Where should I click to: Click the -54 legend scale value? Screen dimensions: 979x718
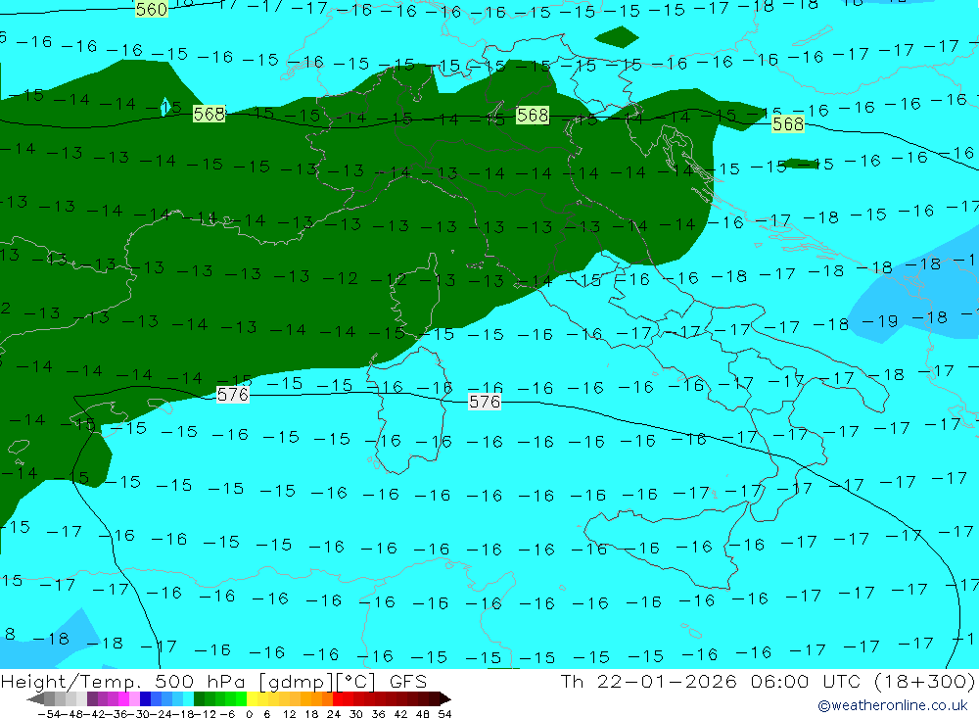[x=49, y=714]
